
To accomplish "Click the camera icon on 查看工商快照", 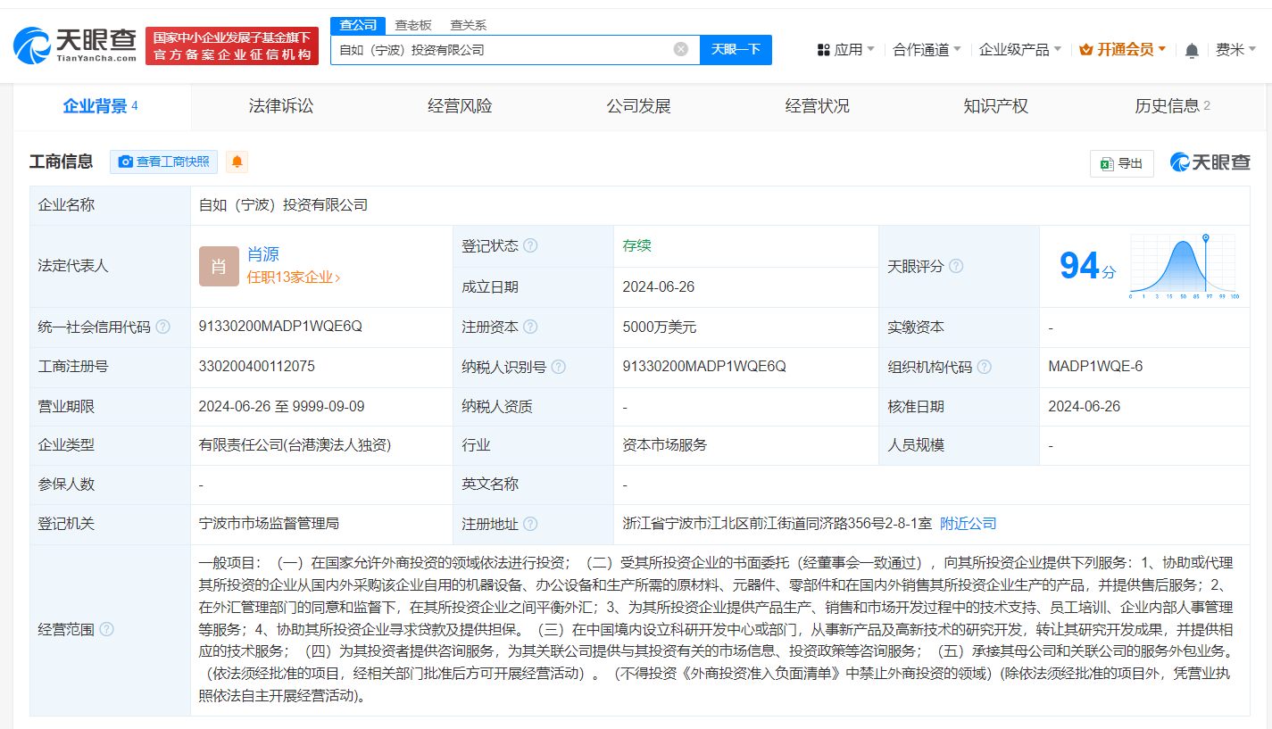I will pyautogui.click(x=126, y=162).
